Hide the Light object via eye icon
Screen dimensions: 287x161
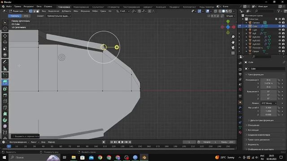tap(279, 30)
